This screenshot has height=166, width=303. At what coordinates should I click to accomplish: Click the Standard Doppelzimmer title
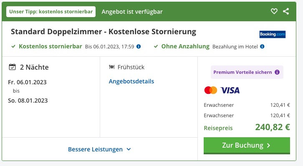coord(104,32)
